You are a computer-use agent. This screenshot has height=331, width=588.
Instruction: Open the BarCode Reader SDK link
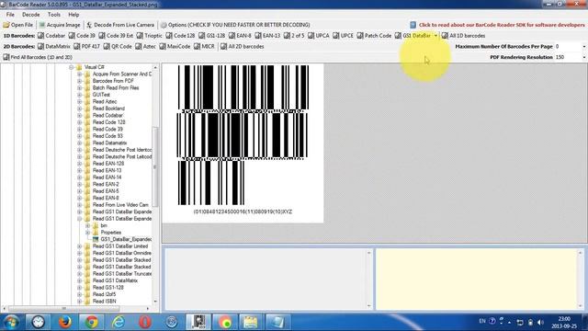pos(497,25)
